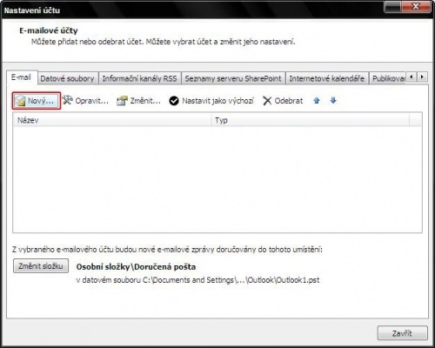This screenshot has width=435, height=348.
Task: Click the Zavřít button
Action: coord(402,333)
